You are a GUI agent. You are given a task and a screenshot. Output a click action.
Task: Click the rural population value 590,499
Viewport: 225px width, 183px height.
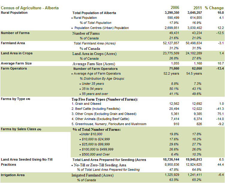point(173,18)
